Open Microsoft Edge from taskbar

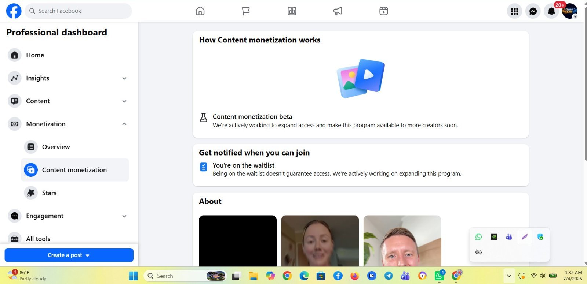tap(304, 276)
